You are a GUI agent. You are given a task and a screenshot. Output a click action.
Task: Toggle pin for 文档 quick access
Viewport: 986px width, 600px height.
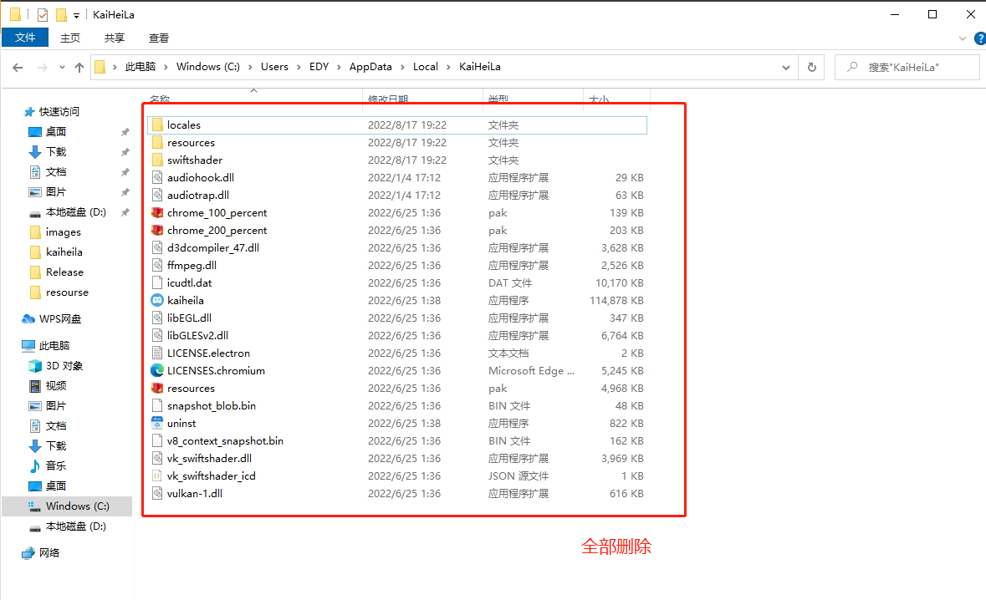pyautogui.click(x=125, y=172)
